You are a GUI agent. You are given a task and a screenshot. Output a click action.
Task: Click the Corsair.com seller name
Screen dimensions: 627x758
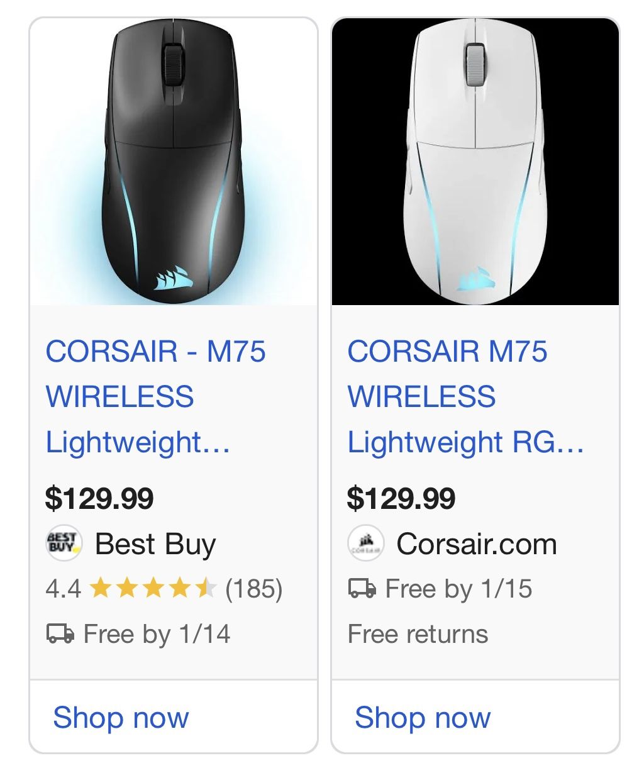point(476,544)
